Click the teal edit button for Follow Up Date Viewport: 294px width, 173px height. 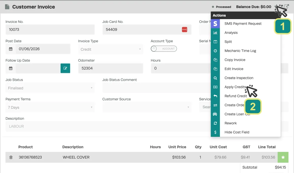[65, 68]
